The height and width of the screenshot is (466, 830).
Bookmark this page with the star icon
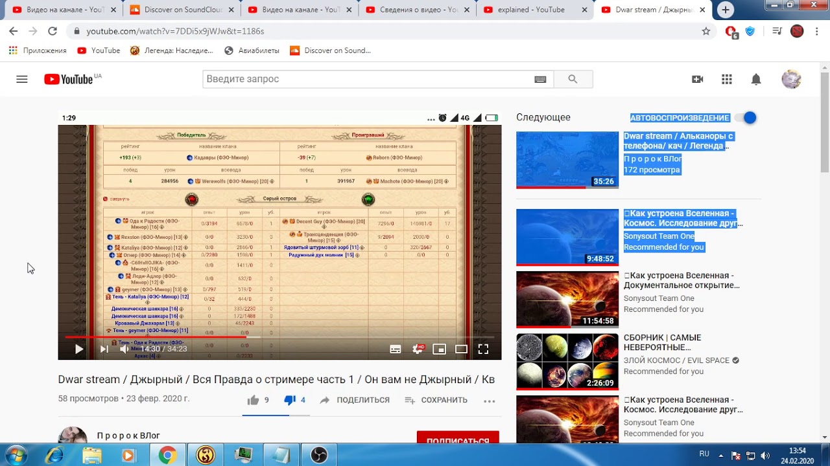(x=706, y=31)
